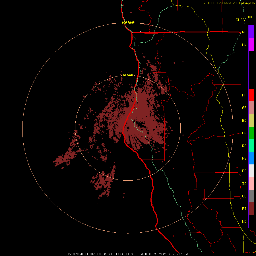Click the ND black legend swatch

click(251, 221)
